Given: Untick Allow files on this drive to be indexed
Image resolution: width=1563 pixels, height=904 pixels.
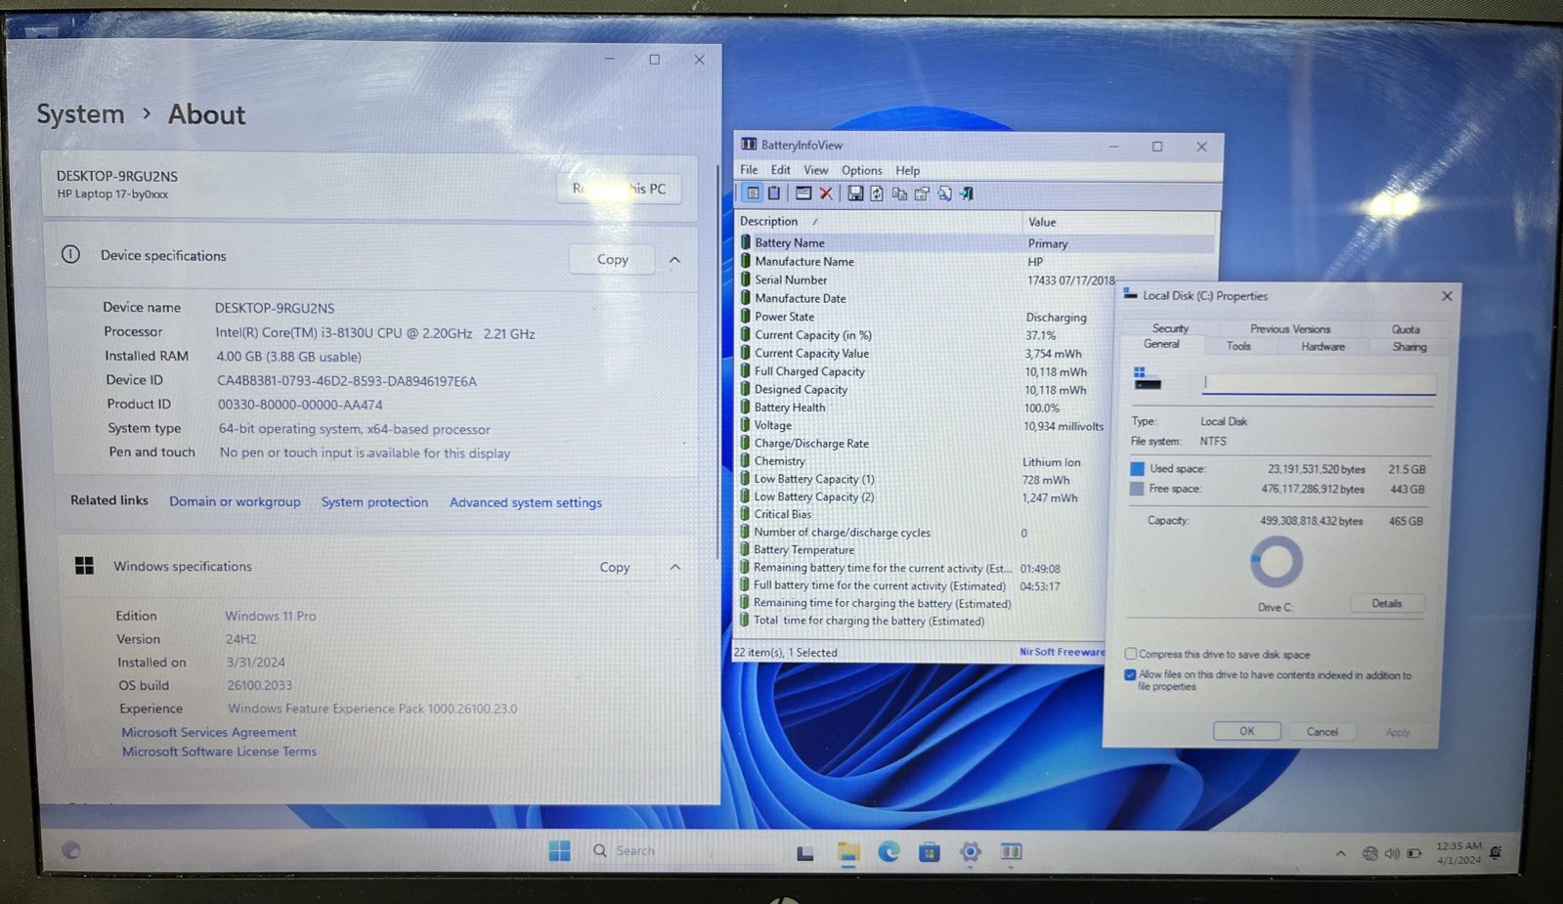Looking at the screenshot, I should pos(1130,674).
